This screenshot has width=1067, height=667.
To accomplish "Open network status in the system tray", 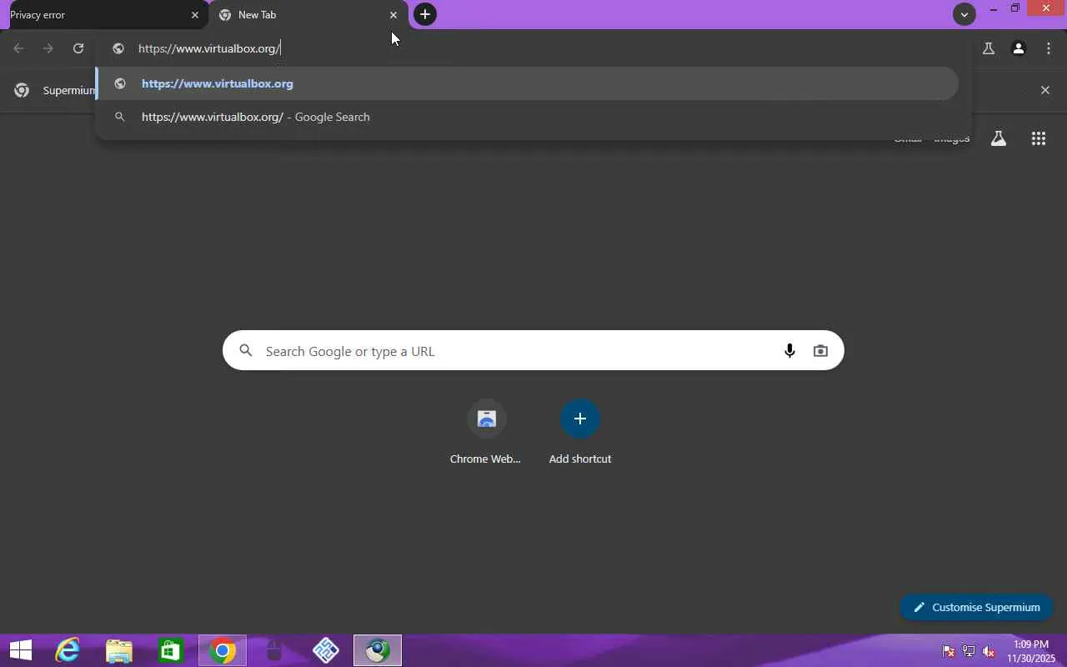I will pyautogui.click(x=969, y=651).
